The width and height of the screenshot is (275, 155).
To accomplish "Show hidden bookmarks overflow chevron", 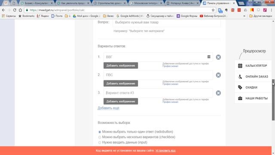I will coord(244,16).
